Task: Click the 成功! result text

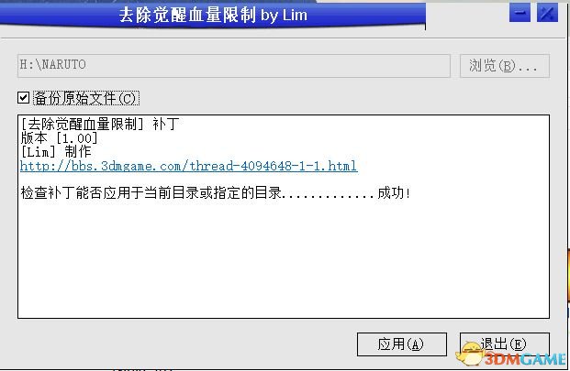Action: point(394,192)
